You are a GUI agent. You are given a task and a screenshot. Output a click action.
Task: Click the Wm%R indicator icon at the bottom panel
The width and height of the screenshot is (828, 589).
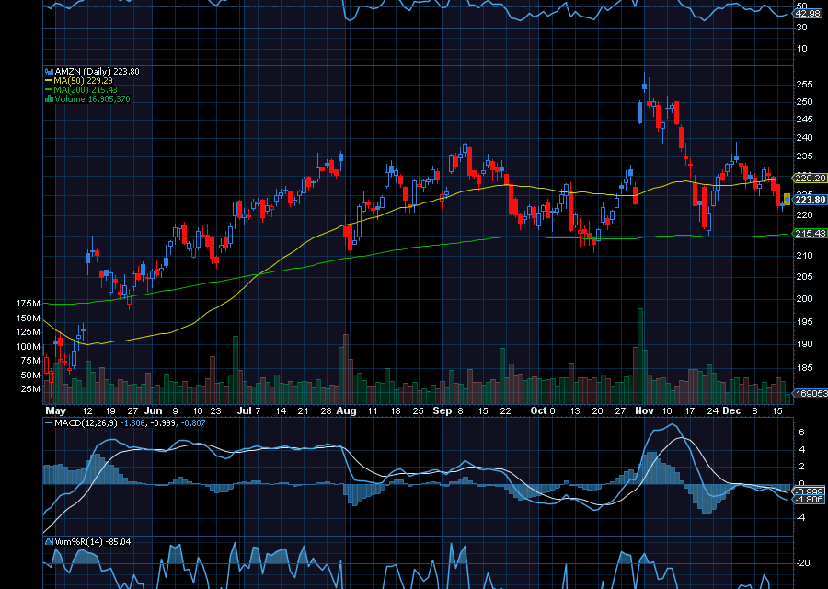(49, 541)
